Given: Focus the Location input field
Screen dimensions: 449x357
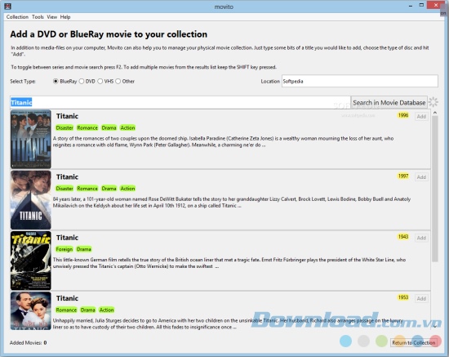Looking at the screenshot, I should [360, 81].
